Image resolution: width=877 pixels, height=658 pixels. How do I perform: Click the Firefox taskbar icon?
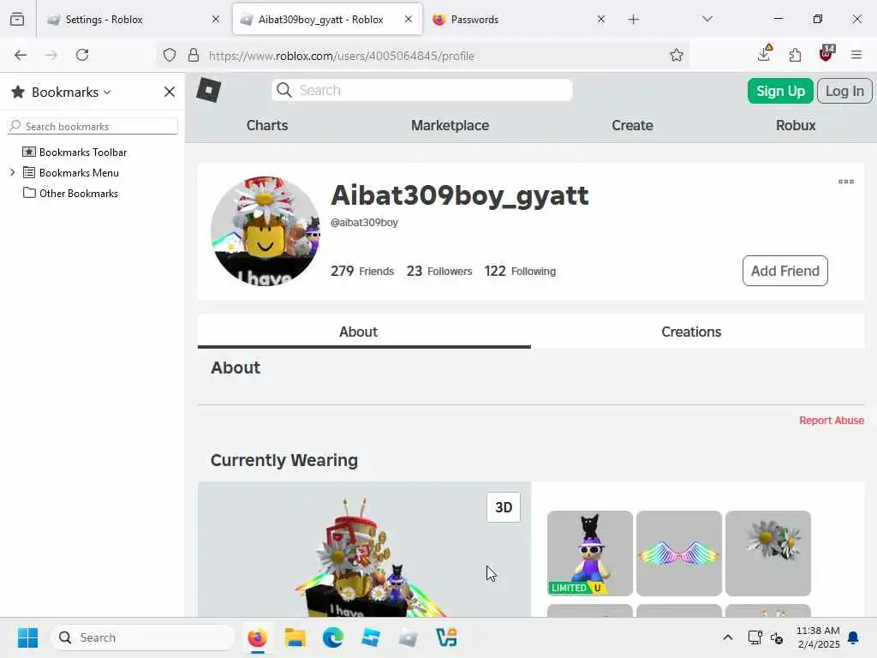pos(257,637)
